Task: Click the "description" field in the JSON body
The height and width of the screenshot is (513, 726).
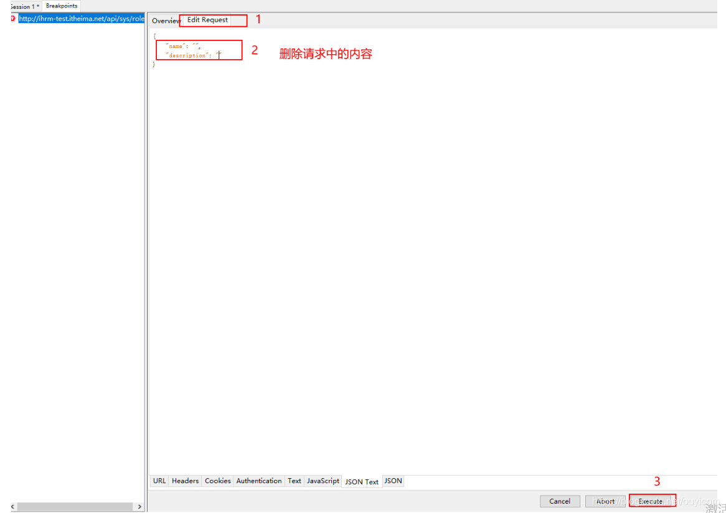Action: [x=194, y=55]
